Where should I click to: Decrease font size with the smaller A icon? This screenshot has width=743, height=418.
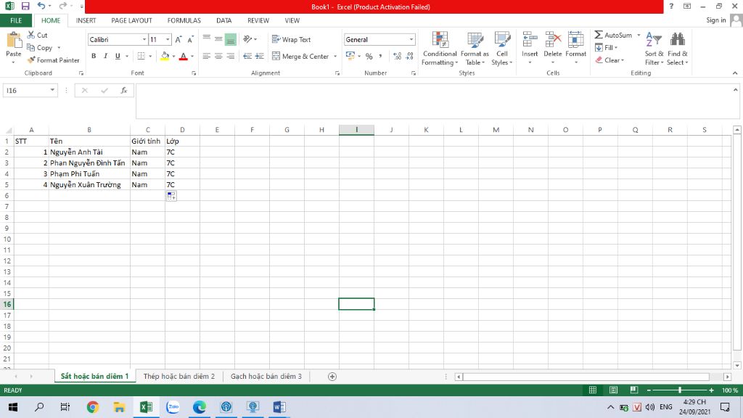[x=190, y=40]
